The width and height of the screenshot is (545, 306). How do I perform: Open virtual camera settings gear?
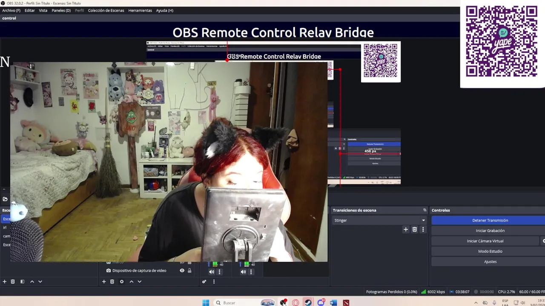pos(543,241)
